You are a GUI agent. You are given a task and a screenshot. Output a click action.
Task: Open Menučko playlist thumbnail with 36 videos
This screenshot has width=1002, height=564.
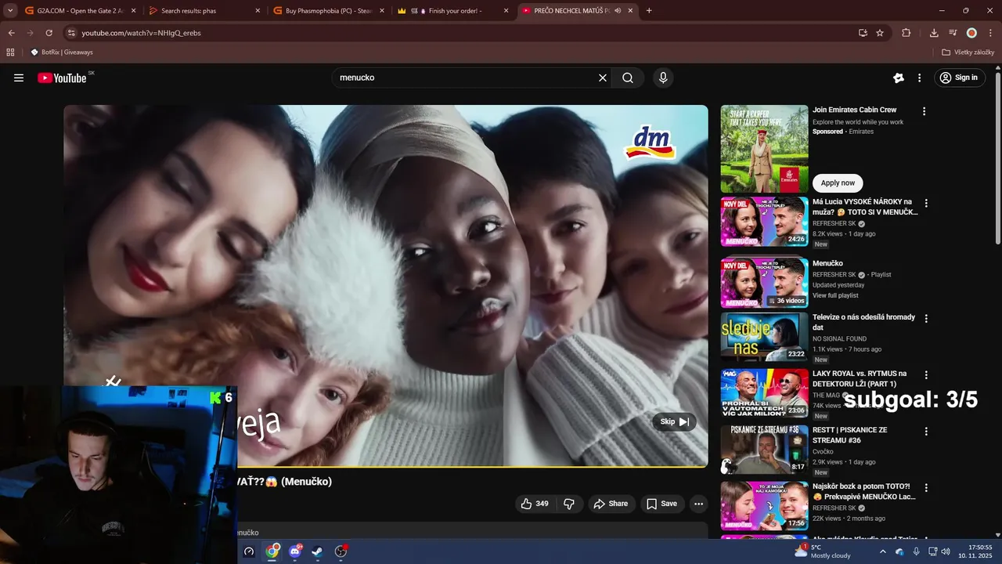coord(764,283)
